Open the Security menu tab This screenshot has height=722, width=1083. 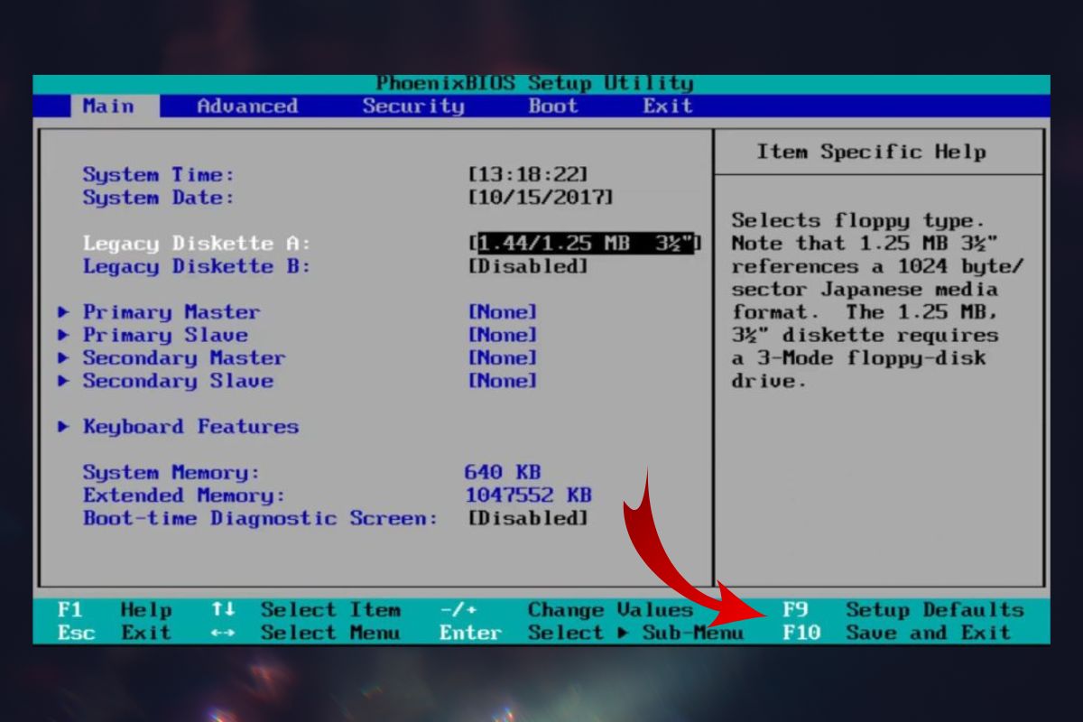(413, 106)
